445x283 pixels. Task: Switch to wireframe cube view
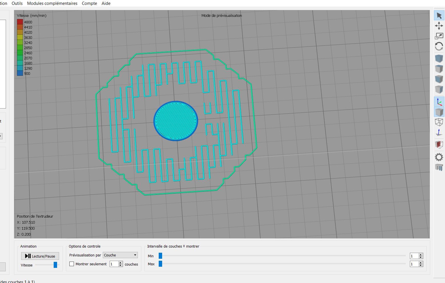439,122
